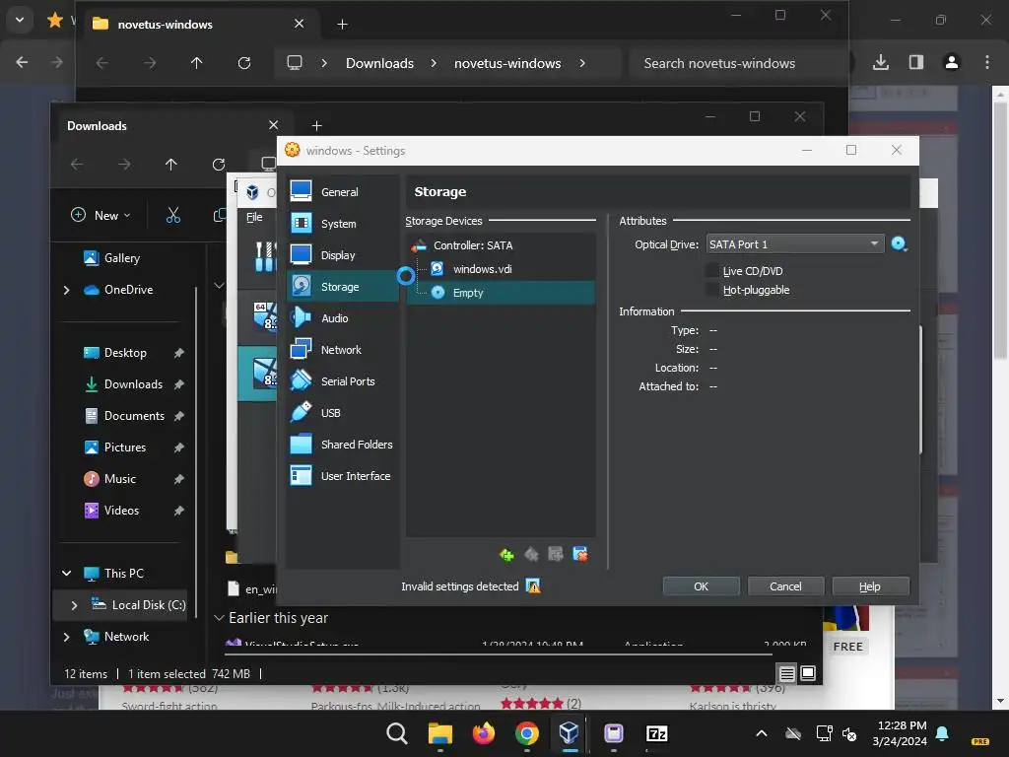The width and height of the screenshot is (1009, 757).
Task: Open Chrome three-dot menu
Action: pos(986,62)
